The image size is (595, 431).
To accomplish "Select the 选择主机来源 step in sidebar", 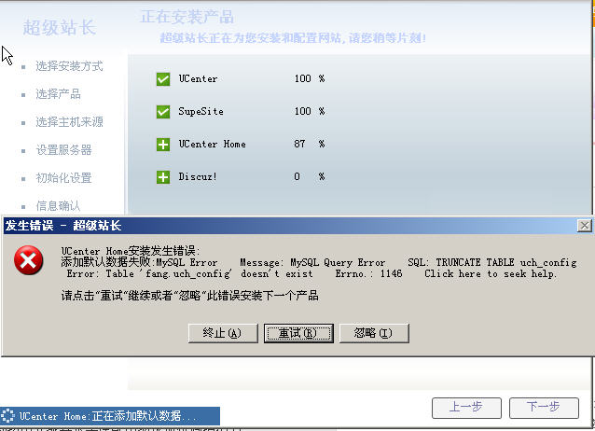I will tap(69, 122).
